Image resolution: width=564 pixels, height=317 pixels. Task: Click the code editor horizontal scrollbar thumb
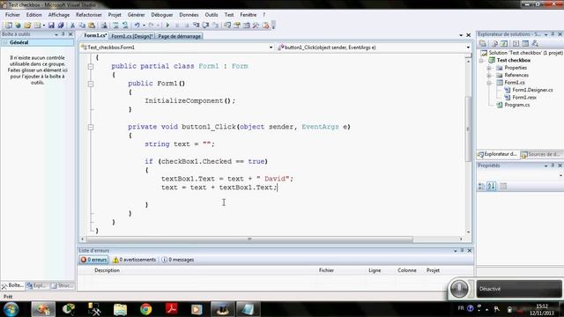249,239
